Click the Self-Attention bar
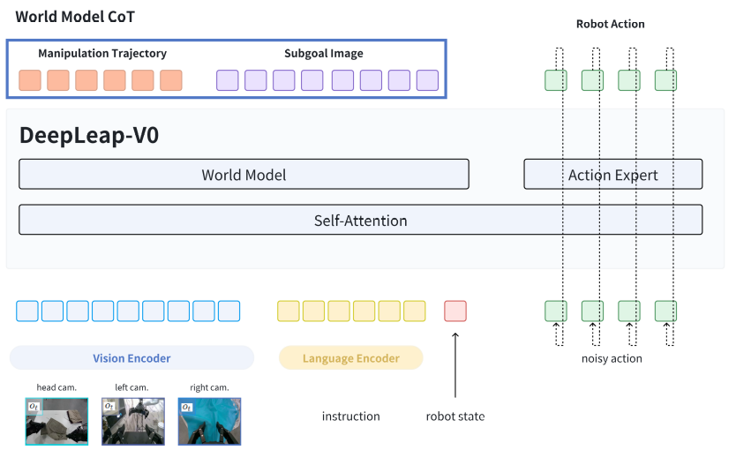The image size is (736, 450). tap(360, 220)
